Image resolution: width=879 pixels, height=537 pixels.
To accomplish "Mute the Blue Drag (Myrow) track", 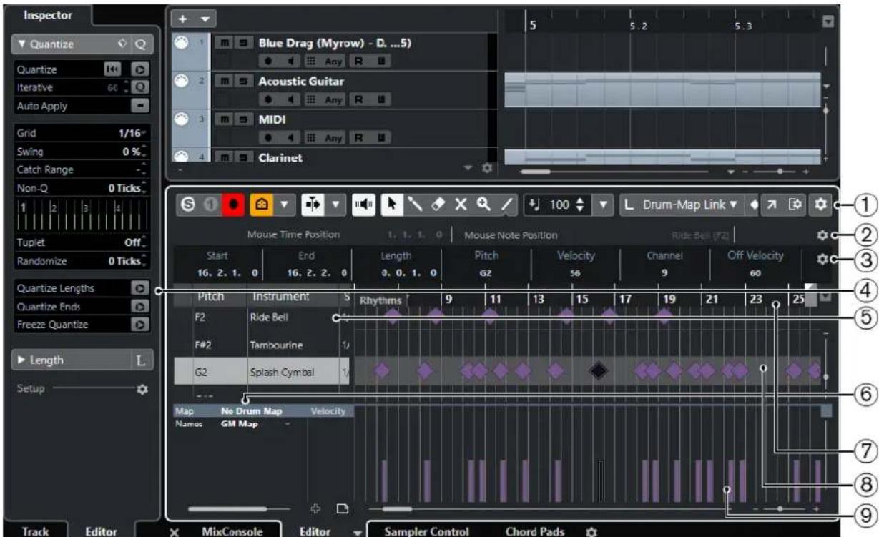I will 224,44.
